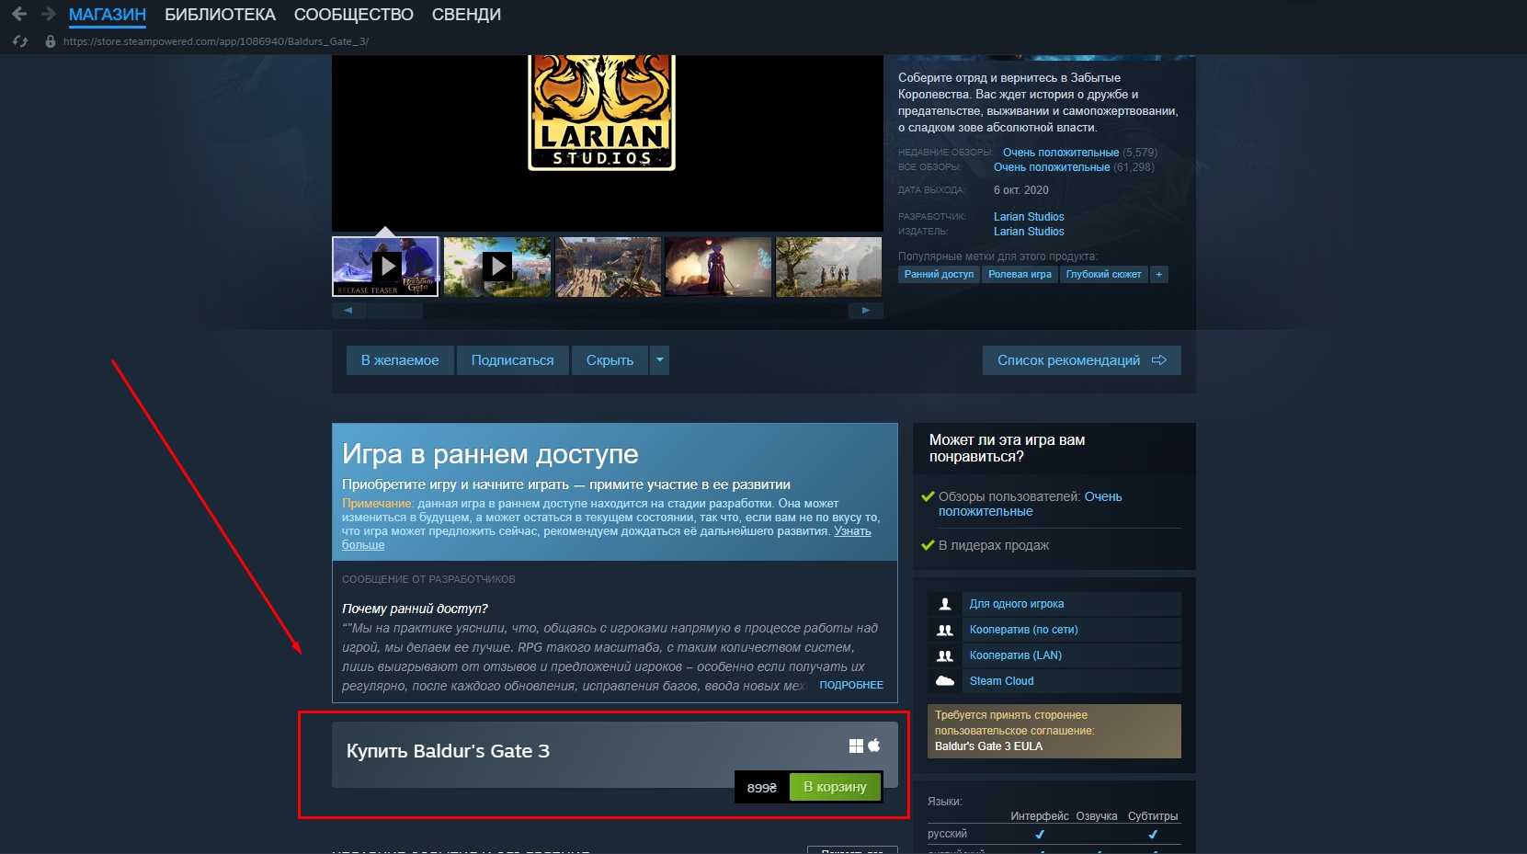The width and height of the screenshot is (1527, 854).
Task: Click the 899₴ price label
Action: coord(761,788)
